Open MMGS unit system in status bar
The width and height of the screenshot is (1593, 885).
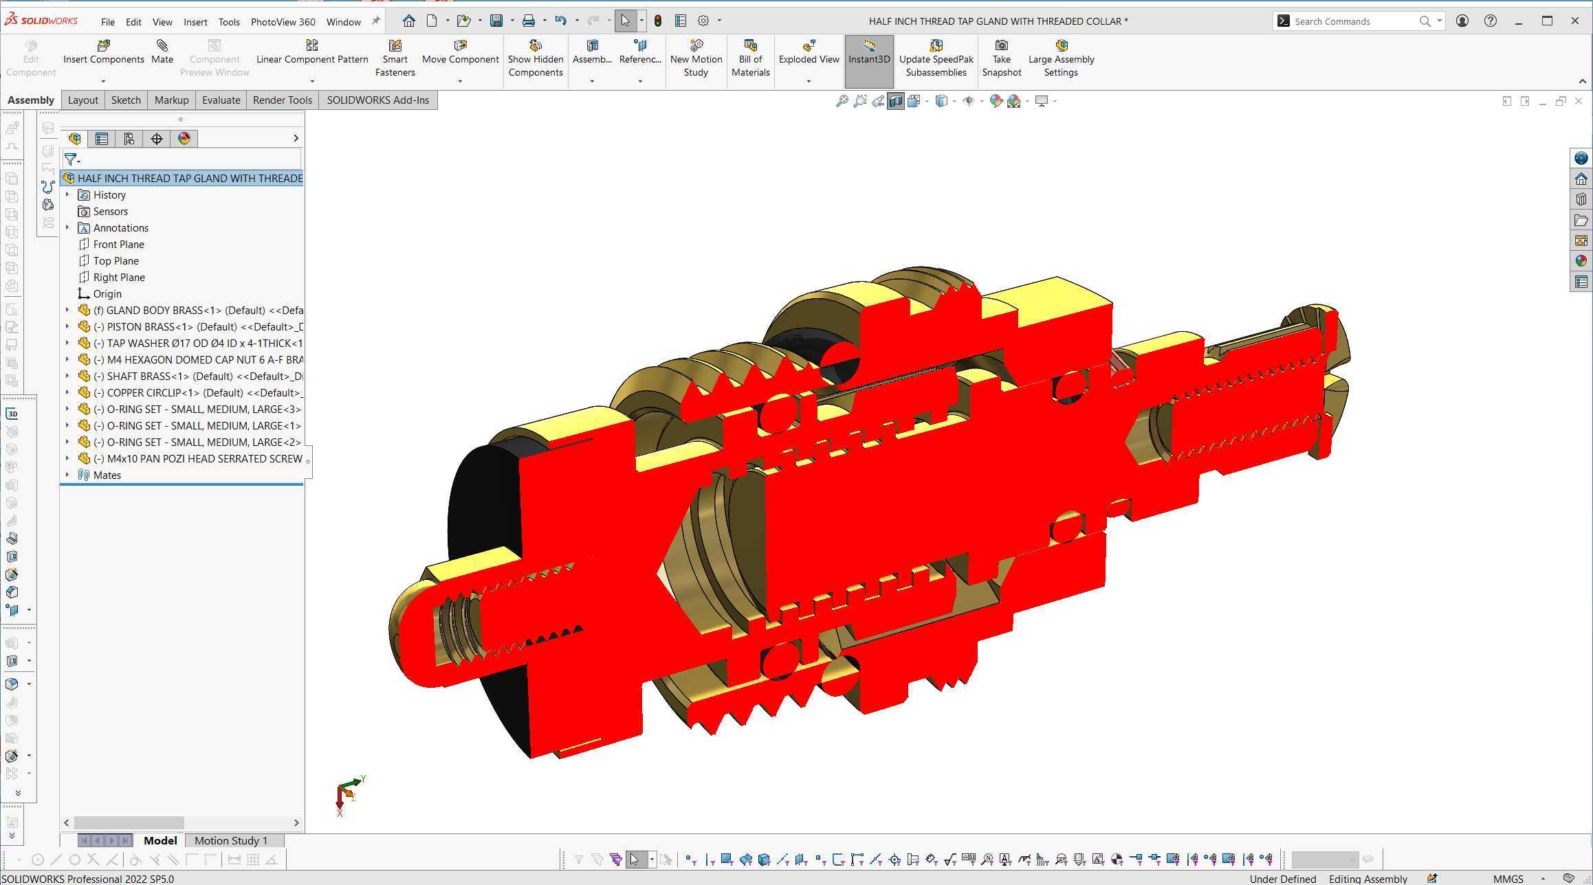[x=1508, y=879]
